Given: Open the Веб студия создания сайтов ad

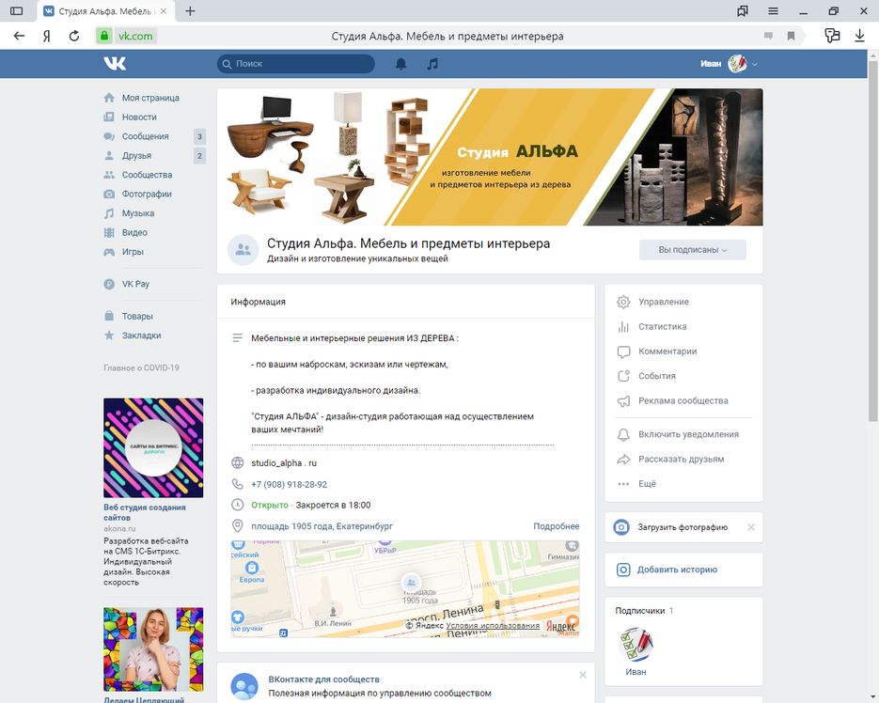Looking at the screenshot, I should 144,512.
